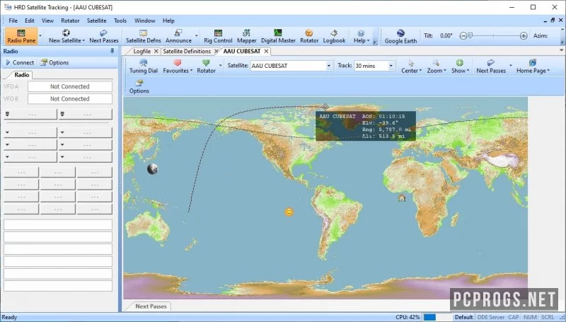Expand the tab list arrow at right
The width and height of the screenshot is (566, 322).
click(561, 51)
